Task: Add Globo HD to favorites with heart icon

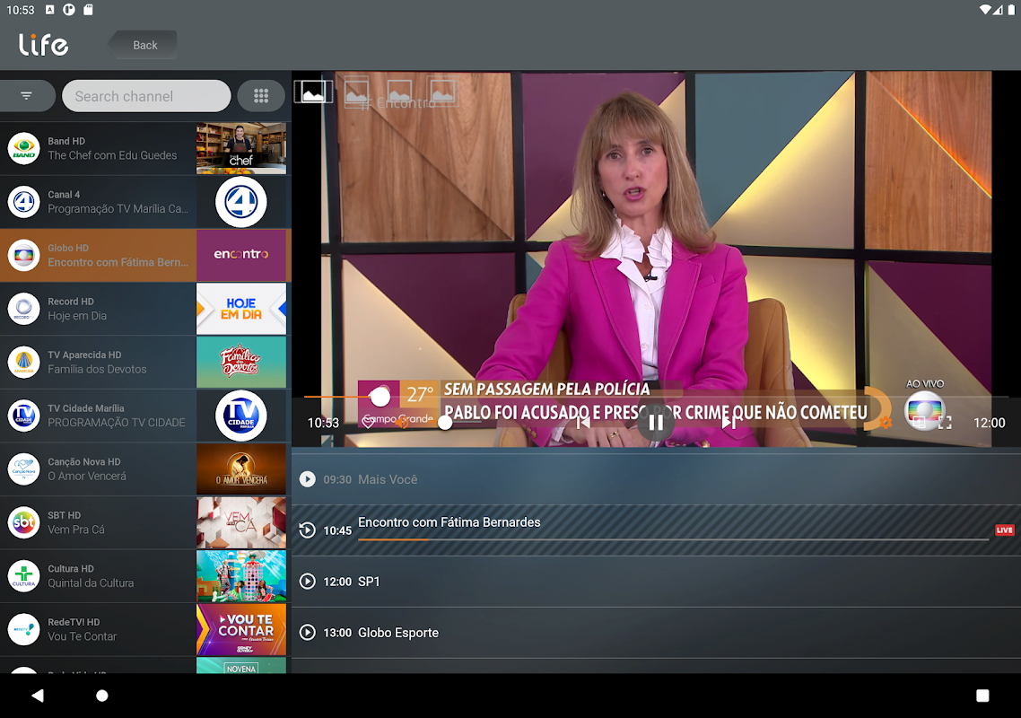Action: coord(369,422)
